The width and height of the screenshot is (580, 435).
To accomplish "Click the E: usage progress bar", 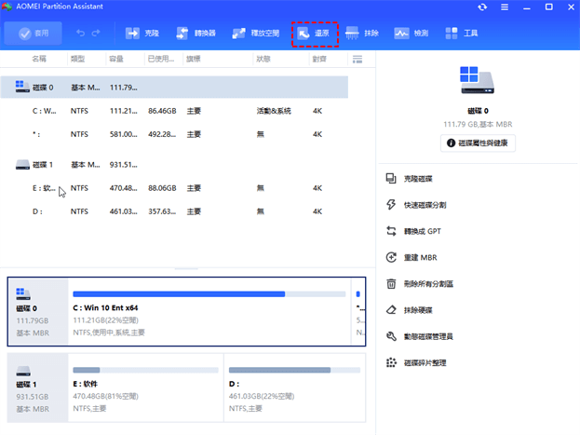I will tap(145, 370).
